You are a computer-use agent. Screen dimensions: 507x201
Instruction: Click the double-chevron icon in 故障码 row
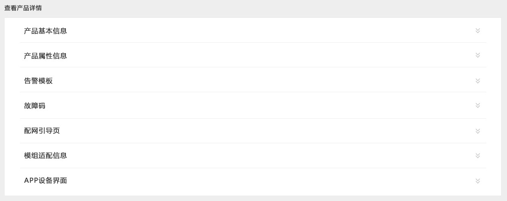tap(478, 105)
